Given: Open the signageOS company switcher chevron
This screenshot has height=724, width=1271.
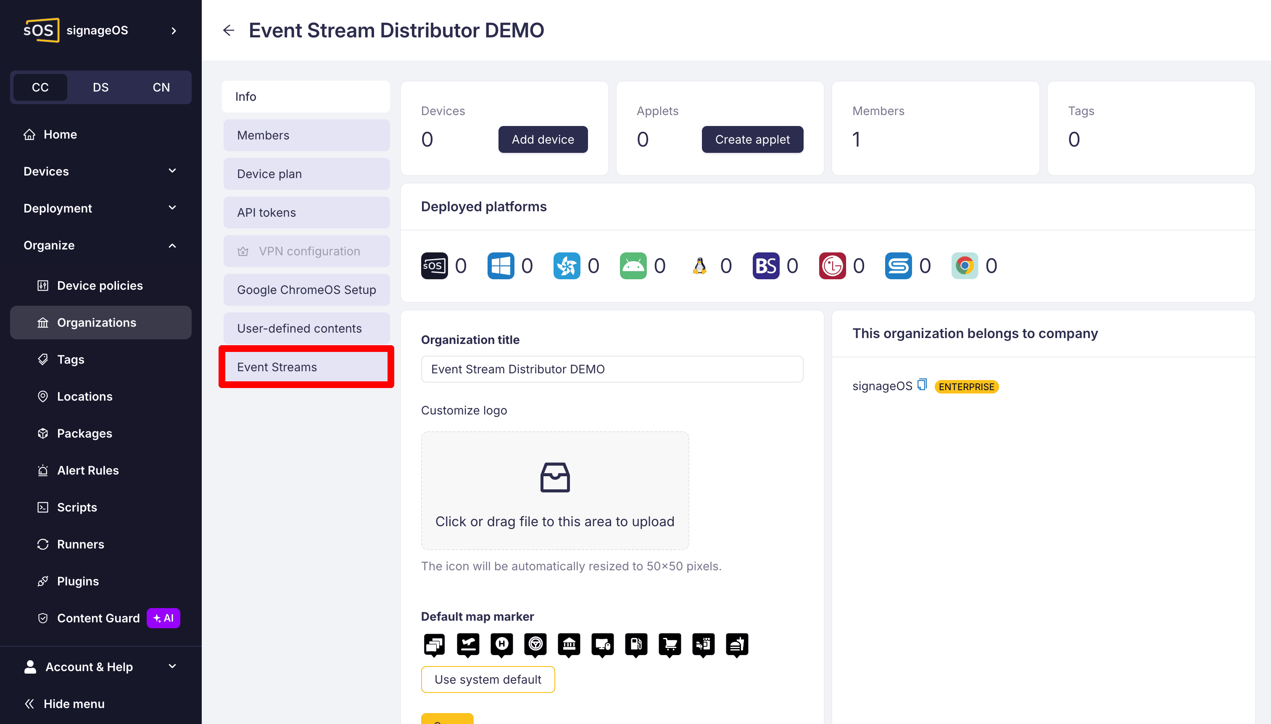Looking at the screenshot, I should [174, 31].
